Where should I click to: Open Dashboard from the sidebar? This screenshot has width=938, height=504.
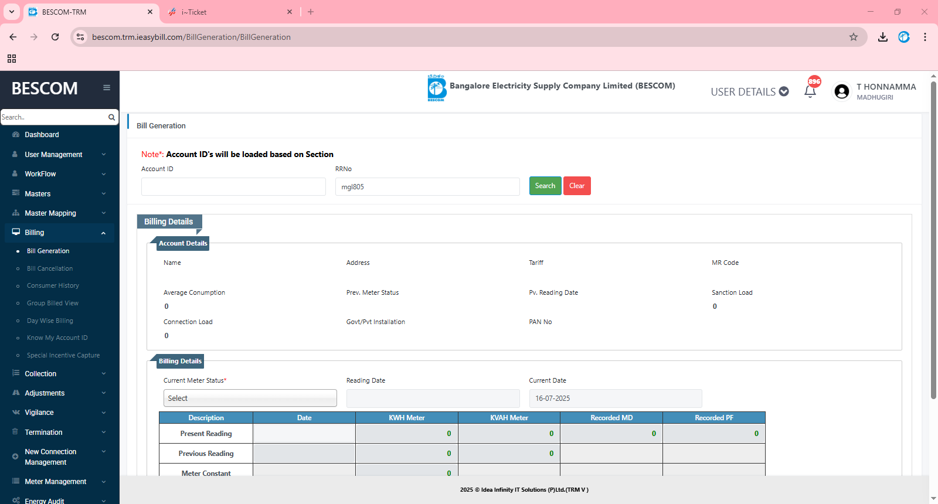pos(42,135)
